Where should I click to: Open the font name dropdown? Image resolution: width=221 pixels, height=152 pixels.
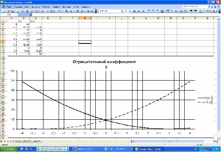coord(122,11)
